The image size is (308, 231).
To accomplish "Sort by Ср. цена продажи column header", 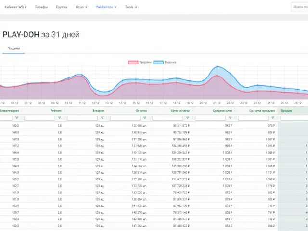I will pyautogui.click(x=262, y=111).
